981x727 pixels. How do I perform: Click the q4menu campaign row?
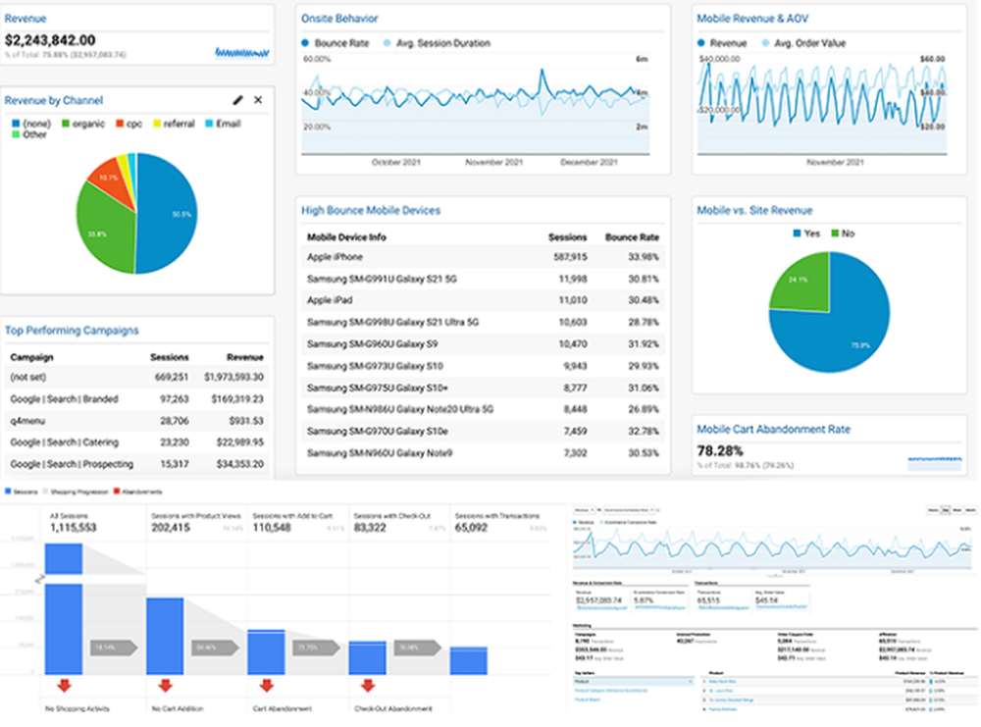point(137,421)
